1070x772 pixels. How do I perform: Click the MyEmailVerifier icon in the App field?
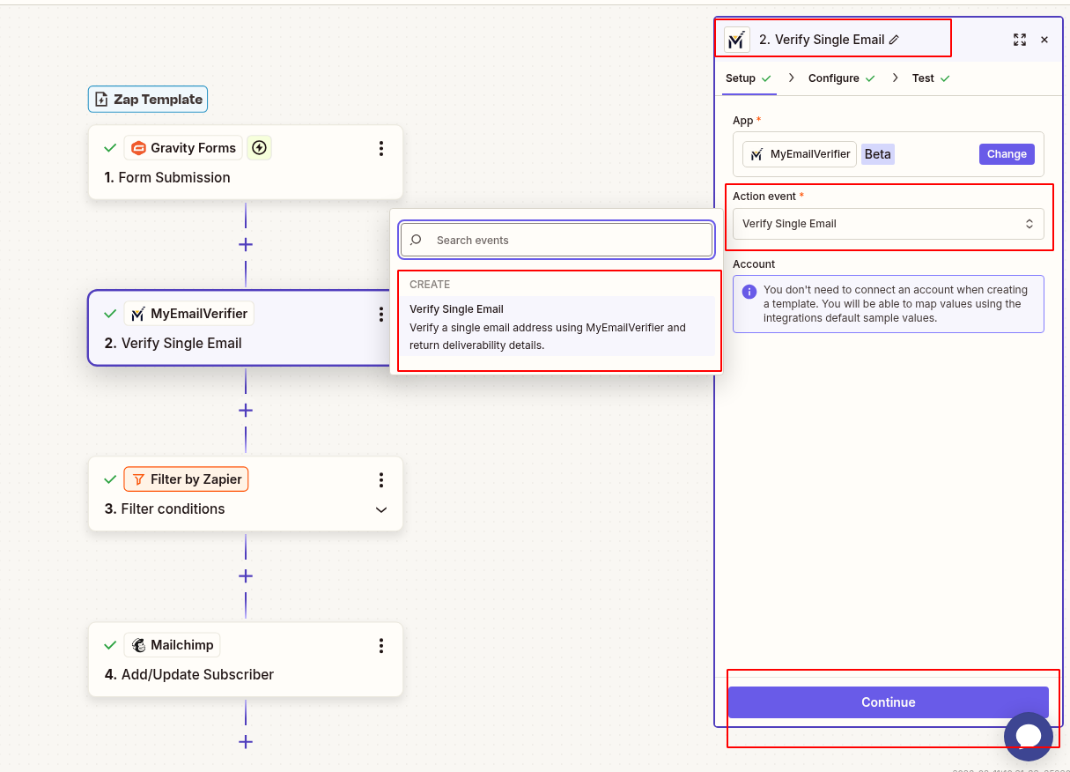tap(758, 153)
